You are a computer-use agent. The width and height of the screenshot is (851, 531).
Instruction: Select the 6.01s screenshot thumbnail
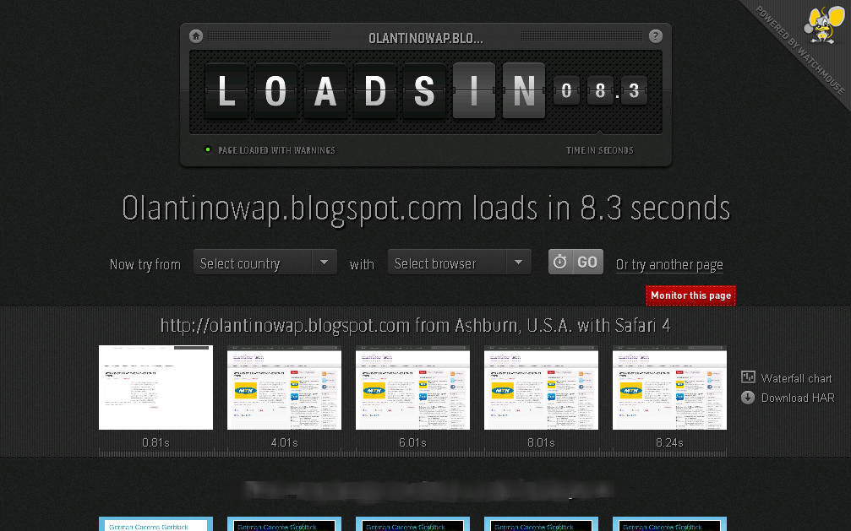(x=412, y=387)
